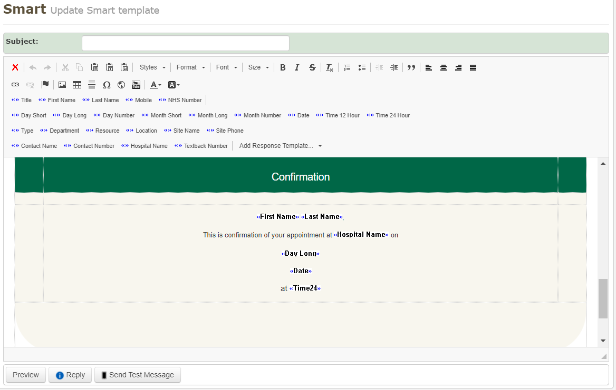Toggle strikethrough formatting

[312, 67]
